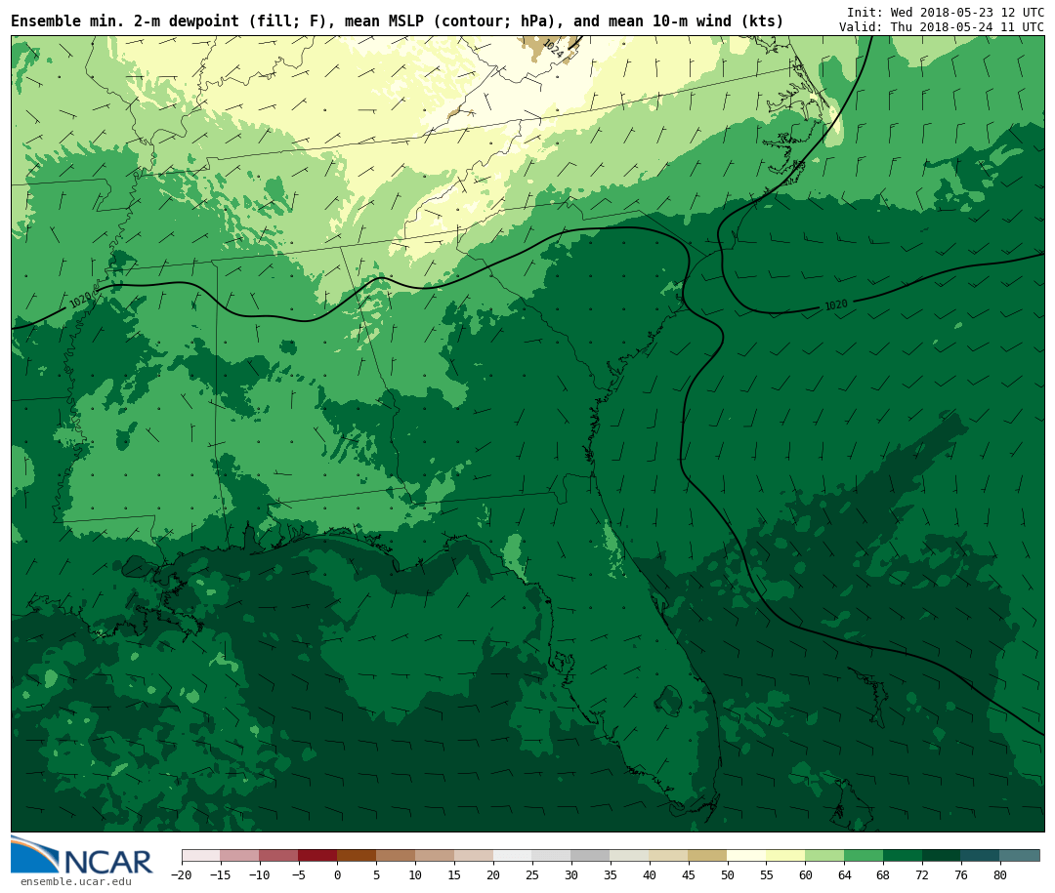The image size is (1055, 893).
Task: Pick the dark red swatch between -5 and 0
Action: [318, 856]
